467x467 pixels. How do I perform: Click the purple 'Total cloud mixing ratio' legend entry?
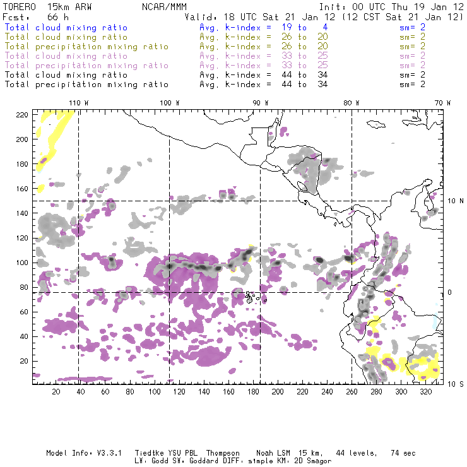pos(66,56)
